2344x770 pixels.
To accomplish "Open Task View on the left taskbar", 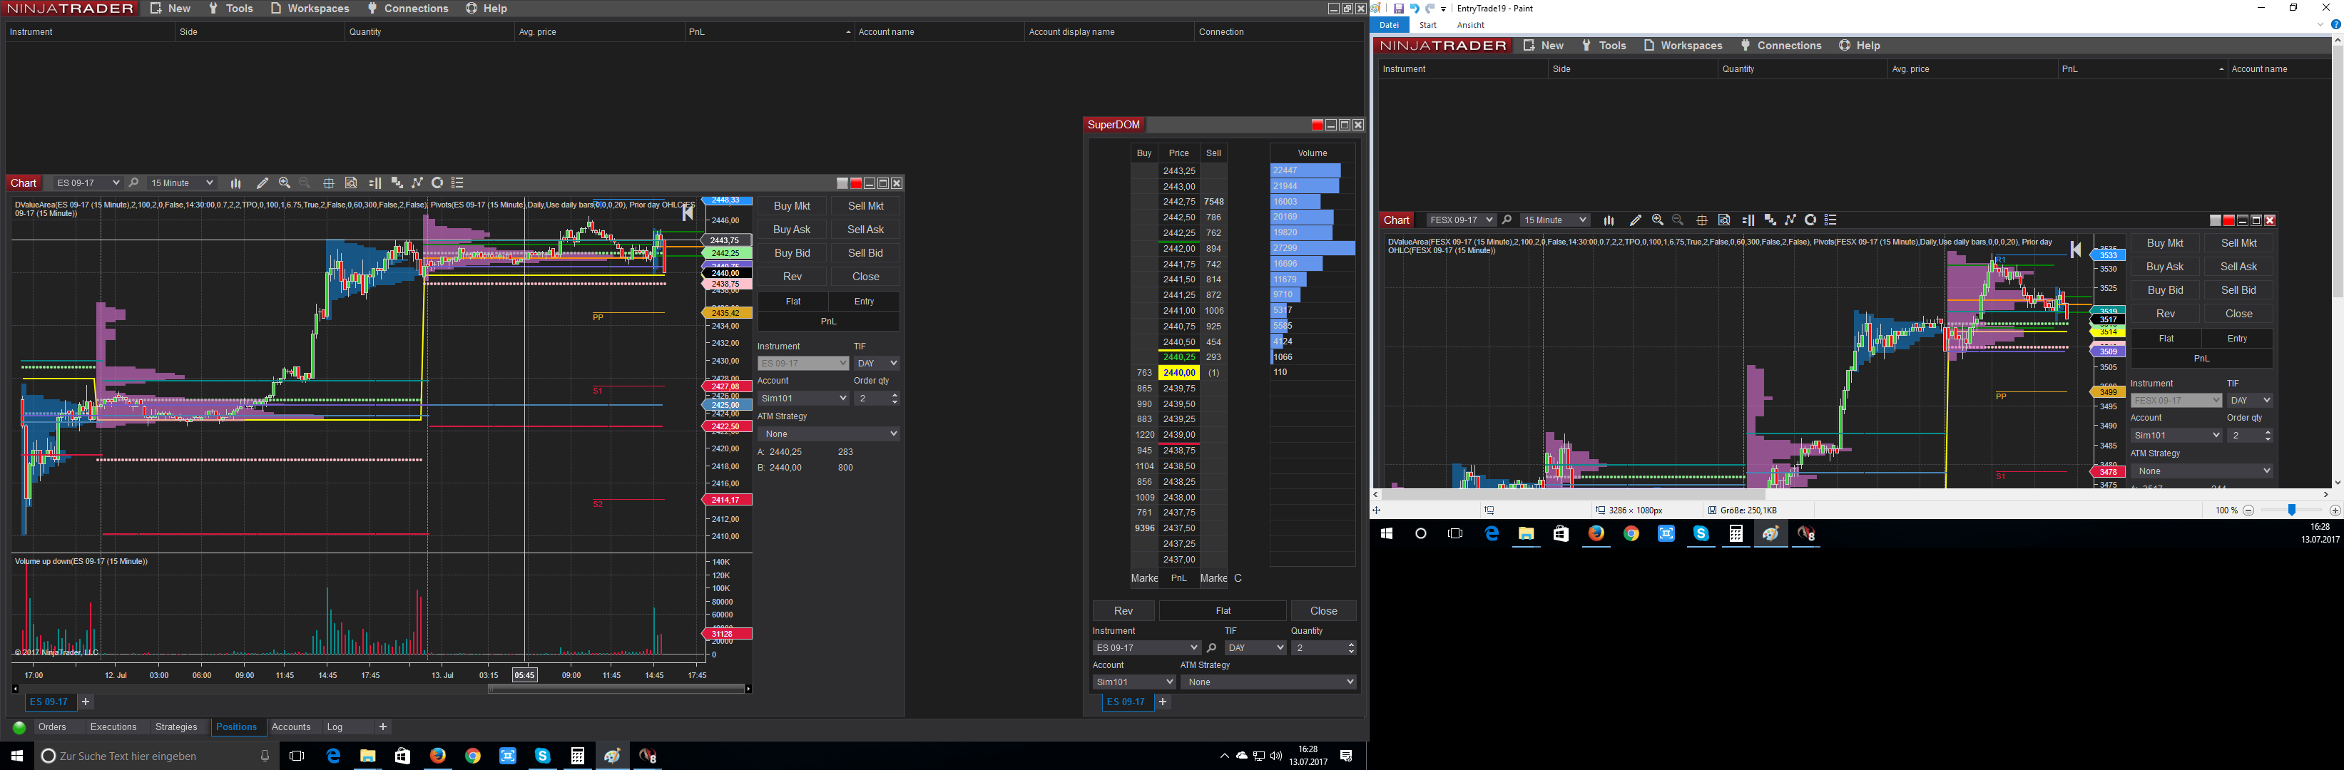I will 297,756.
